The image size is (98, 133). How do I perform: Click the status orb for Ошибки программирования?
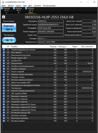click(x=4, y=66)
